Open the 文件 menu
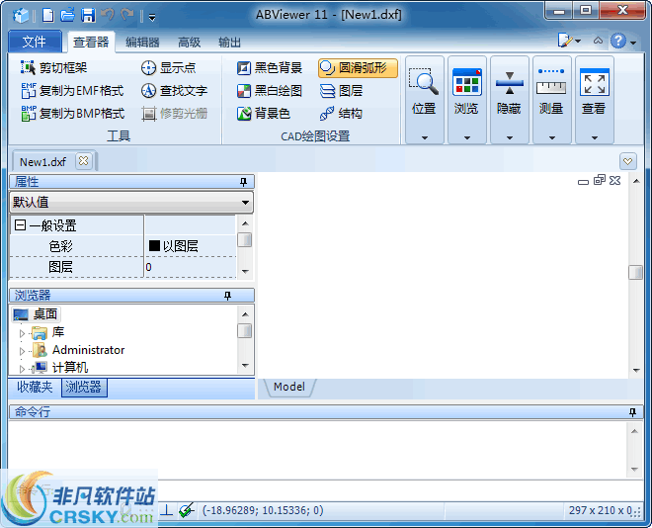Image resolution: width=652 pixels, height=528 pixels. pos(35,42)
